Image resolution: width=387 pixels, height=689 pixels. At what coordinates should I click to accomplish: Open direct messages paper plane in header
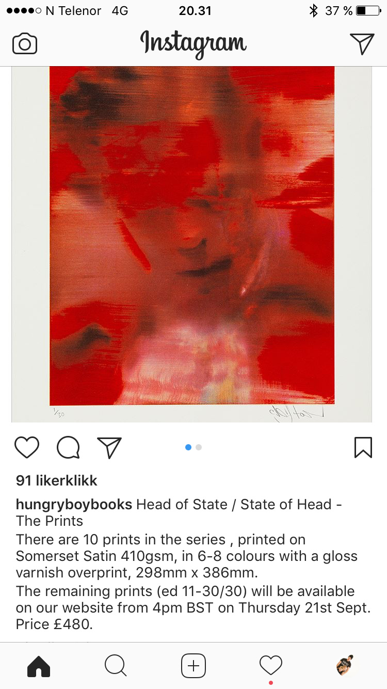coord(362,43)
